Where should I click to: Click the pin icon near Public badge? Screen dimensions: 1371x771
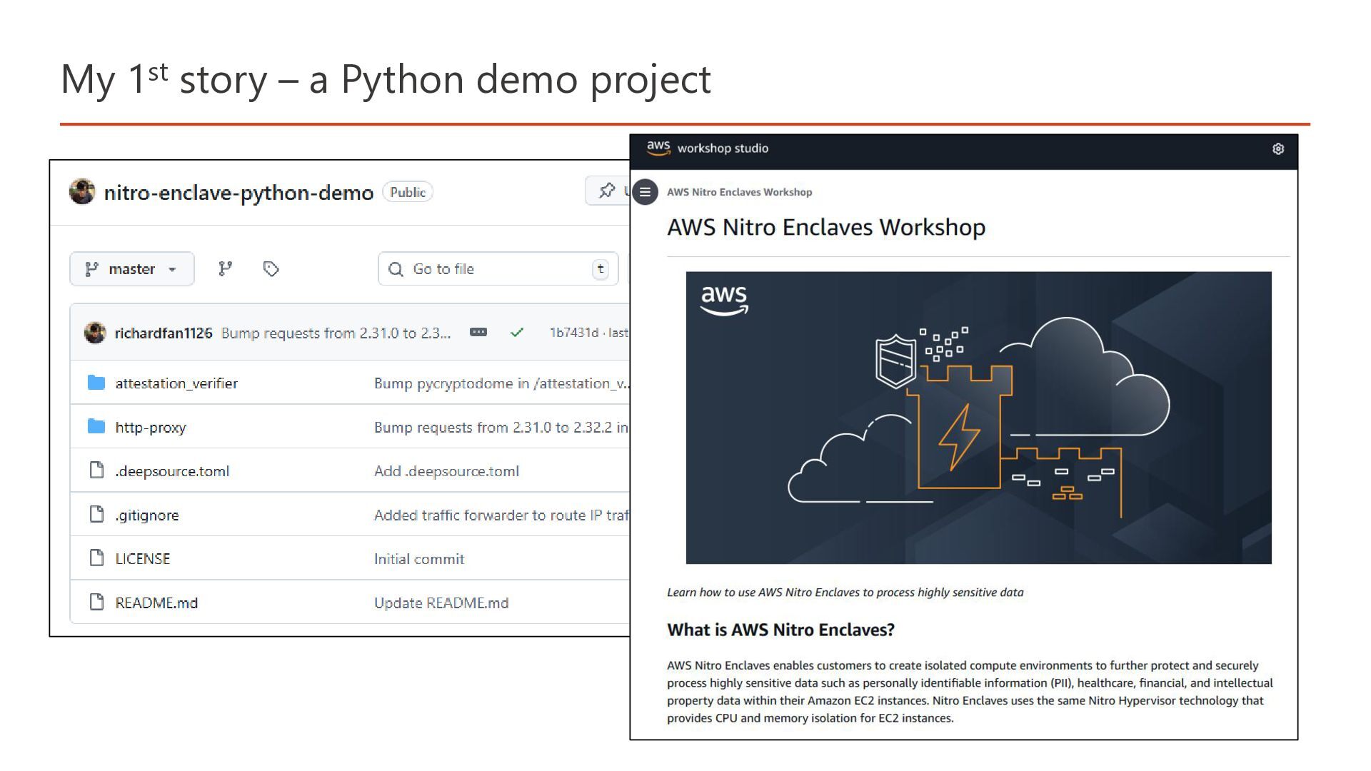[x=607, y=191]
